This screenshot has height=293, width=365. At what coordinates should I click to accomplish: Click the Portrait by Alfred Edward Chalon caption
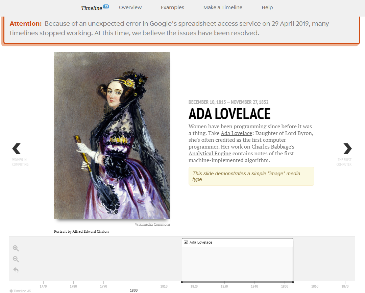point(81,231)
